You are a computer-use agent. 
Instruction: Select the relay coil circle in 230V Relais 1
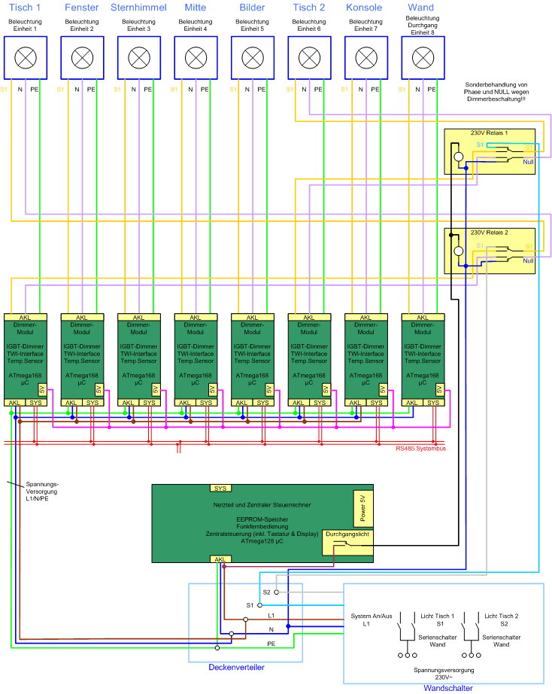point(459,157)
